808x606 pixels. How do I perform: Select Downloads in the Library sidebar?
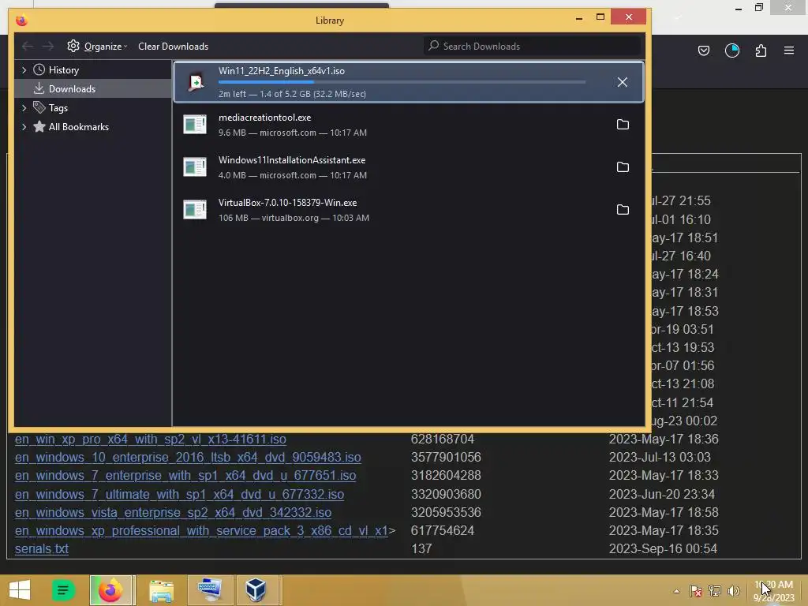coord(93,88)
